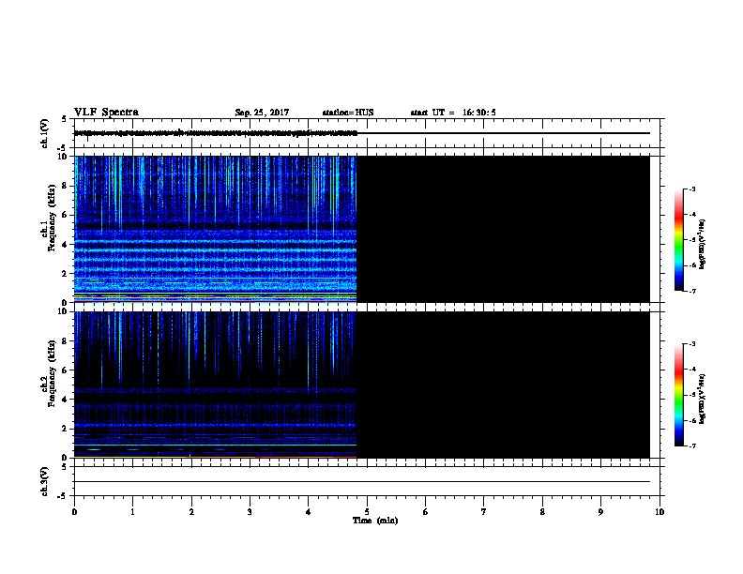Click the ch.1 frequency tick label "2"
This screenshot has height=574, width=743.
pos(66,273)
